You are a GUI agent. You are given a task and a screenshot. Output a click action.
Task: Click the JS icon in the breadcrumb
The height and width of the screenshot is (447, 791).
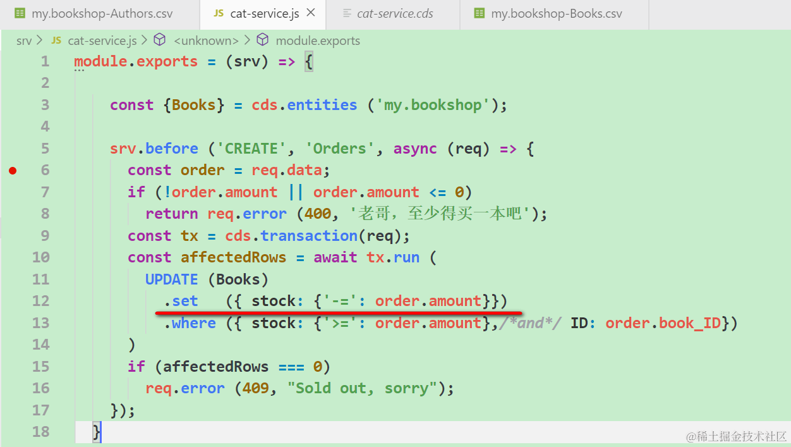tap(56, 40)
